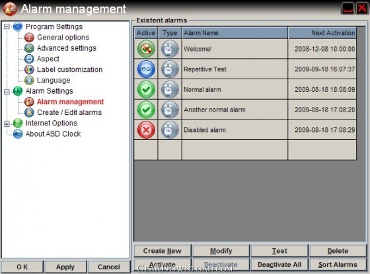Toggle the green check for Normal alarm
The height and width of the screenshot is (274, 370).
coord(146,90)
